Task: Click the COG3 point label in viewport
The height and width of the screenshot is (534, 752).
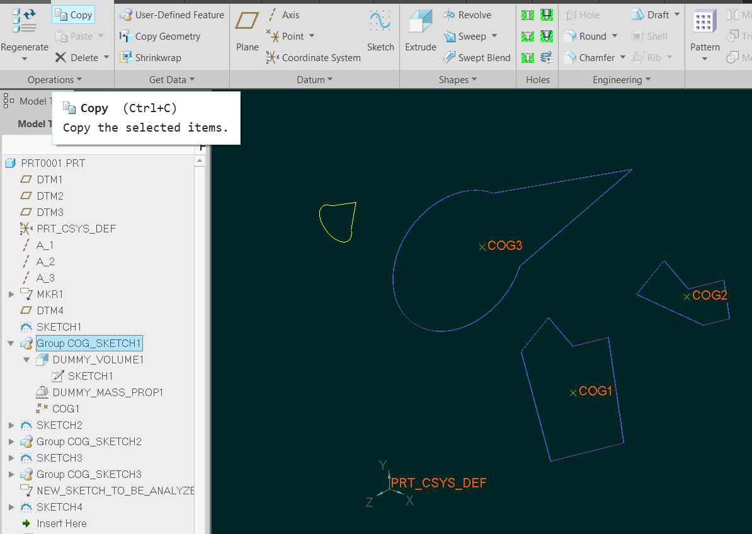Action: [x=505, y=246]
